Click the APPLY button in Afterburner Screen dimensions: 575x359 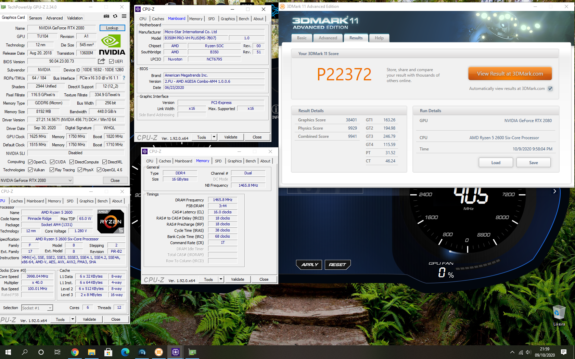click(x=309, y=265)
